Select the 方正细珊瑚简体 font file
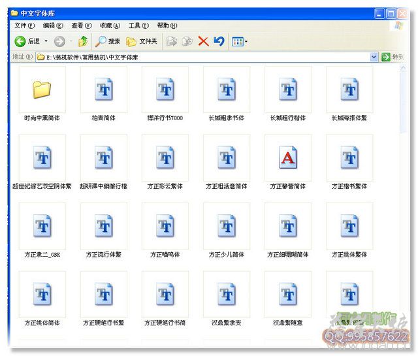418x356 pixels. tap(288, 231)
